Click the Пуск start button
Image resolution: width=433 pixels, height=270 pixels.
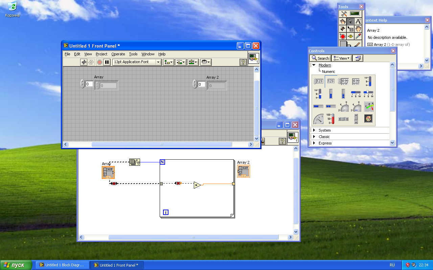(16, 265)
